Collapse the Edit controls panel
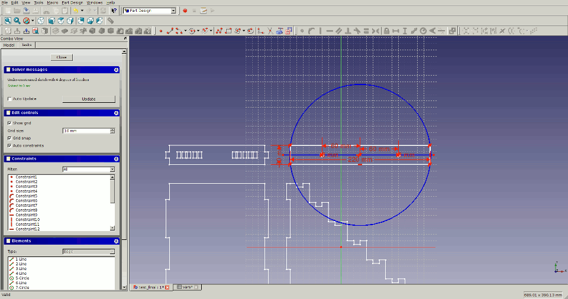This screenshot has height=299, width=568. [117, 113]
